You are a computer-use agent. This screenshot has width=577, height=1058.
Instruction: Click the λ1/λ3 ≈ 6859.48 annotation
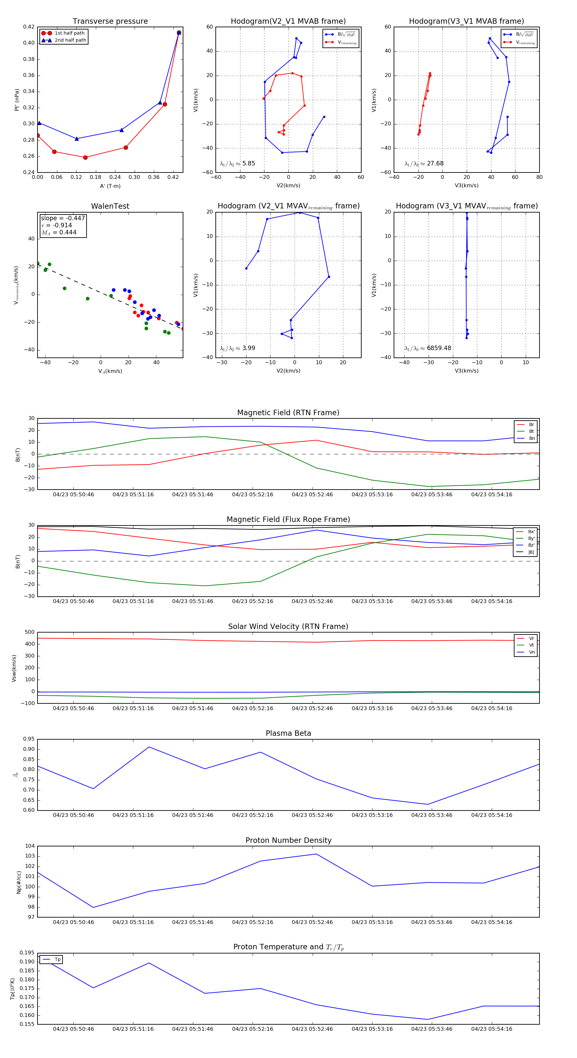[x=428, y=348]
